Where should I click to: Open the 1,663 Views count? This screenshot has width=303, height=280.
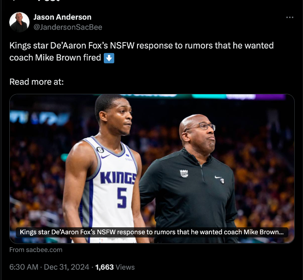(115, 267)
